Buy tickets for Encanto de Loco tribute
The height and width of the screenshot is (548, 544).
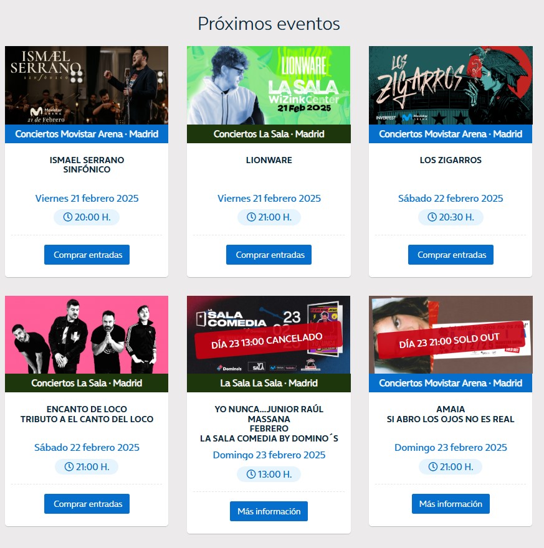click(87, 504)
